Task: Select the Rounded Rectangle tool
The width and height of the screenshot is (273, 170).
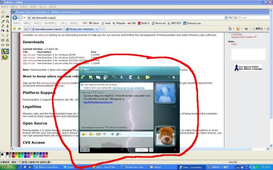Action: 8,45
